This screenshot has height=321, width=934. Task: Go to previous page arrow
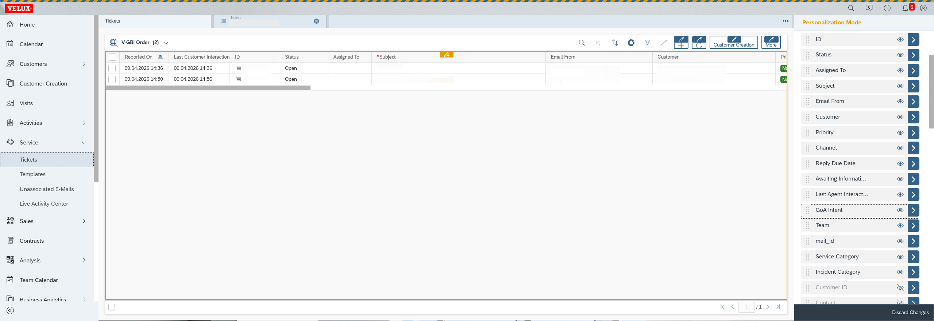tap(733, 307)
